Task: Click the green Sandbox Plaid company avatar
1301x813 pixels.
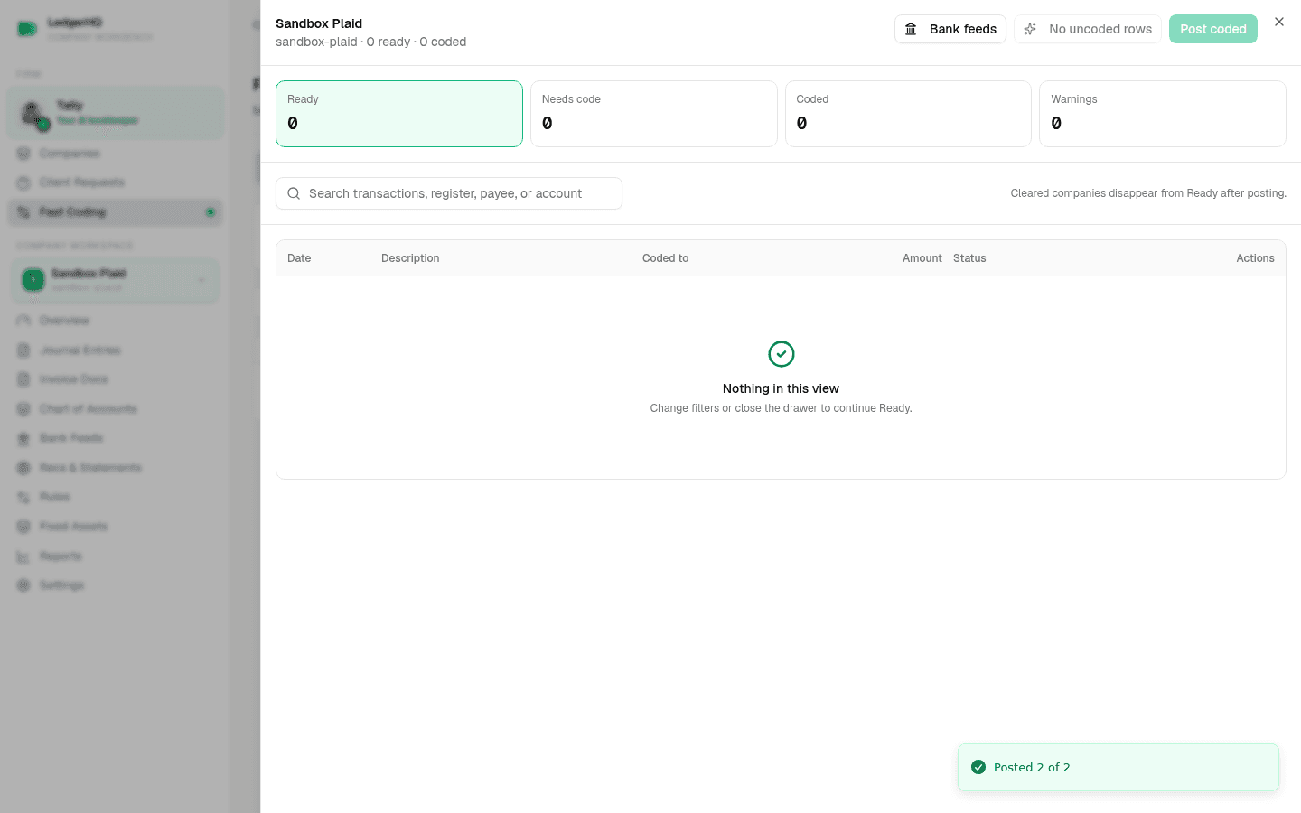Action: (33, 280)
